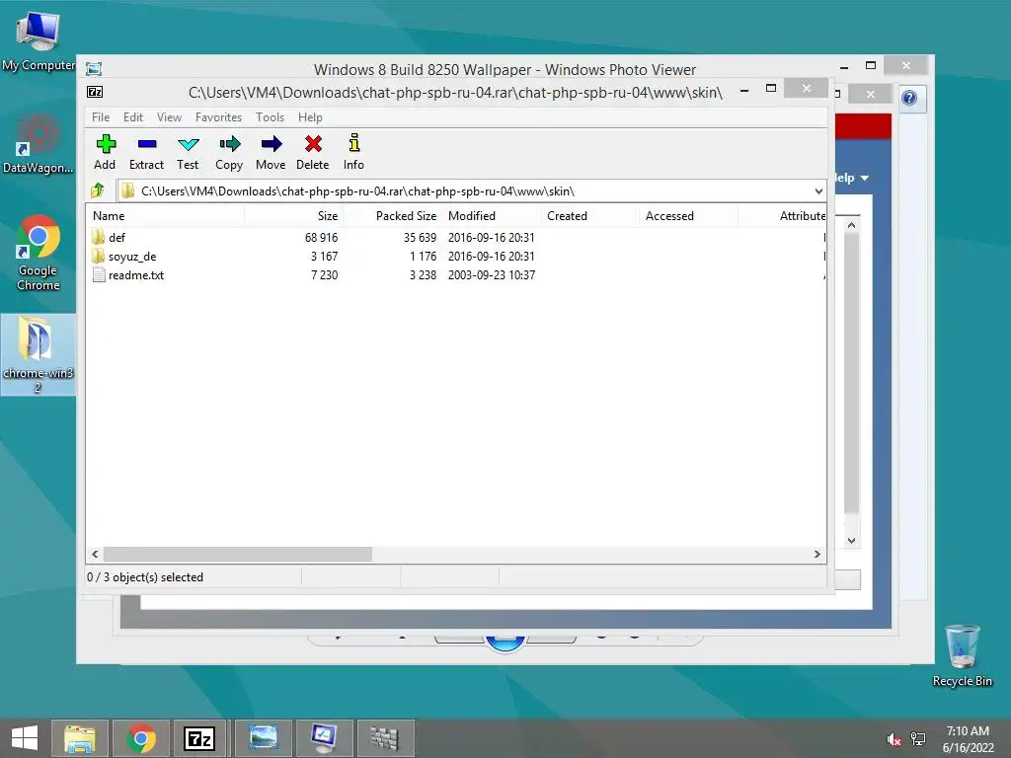Click Photo Viewer title bar icon
Screen dimensions: 1011x758
click(94, 69)
